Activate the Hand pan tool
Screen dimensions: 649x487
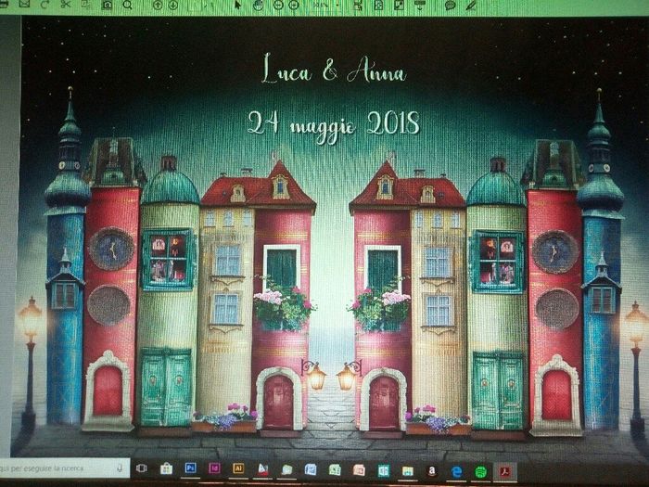tap(259, 5)
